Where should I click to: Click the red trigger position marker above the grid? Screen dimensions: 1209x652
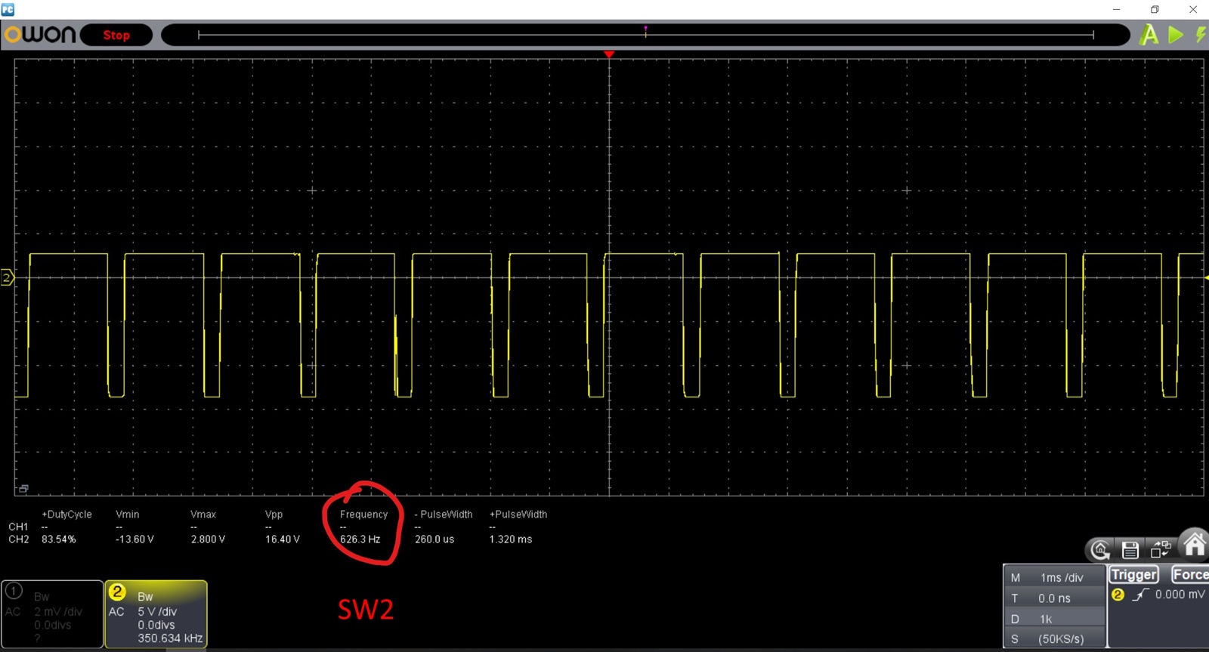(x=609, y=54)
